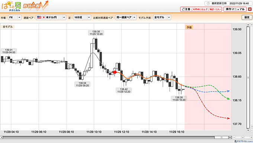Click the vertical scrollbar up arrow
The height and width of the screenshot is (143, 253).
coord(248,25)
